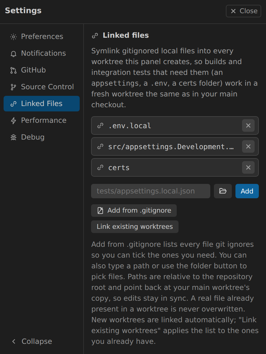Screen dimensions: 266x354
Task: Click Add from .gitignore
Action: pos(134,211)
